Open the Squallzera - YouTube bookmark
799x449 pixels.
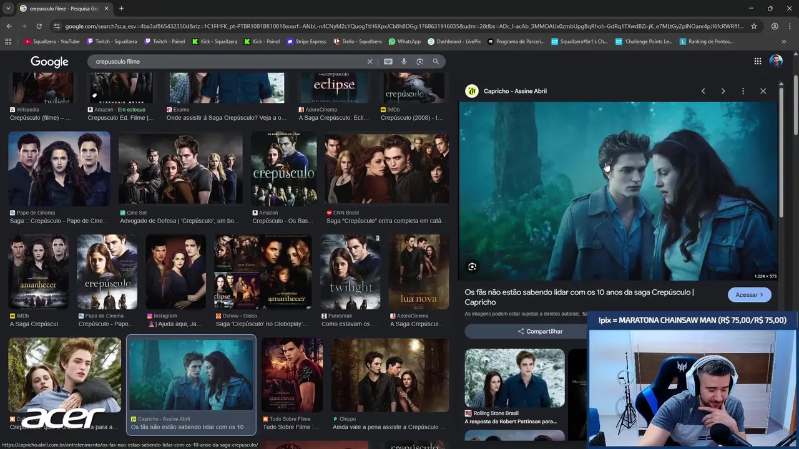tap(52, 42)
